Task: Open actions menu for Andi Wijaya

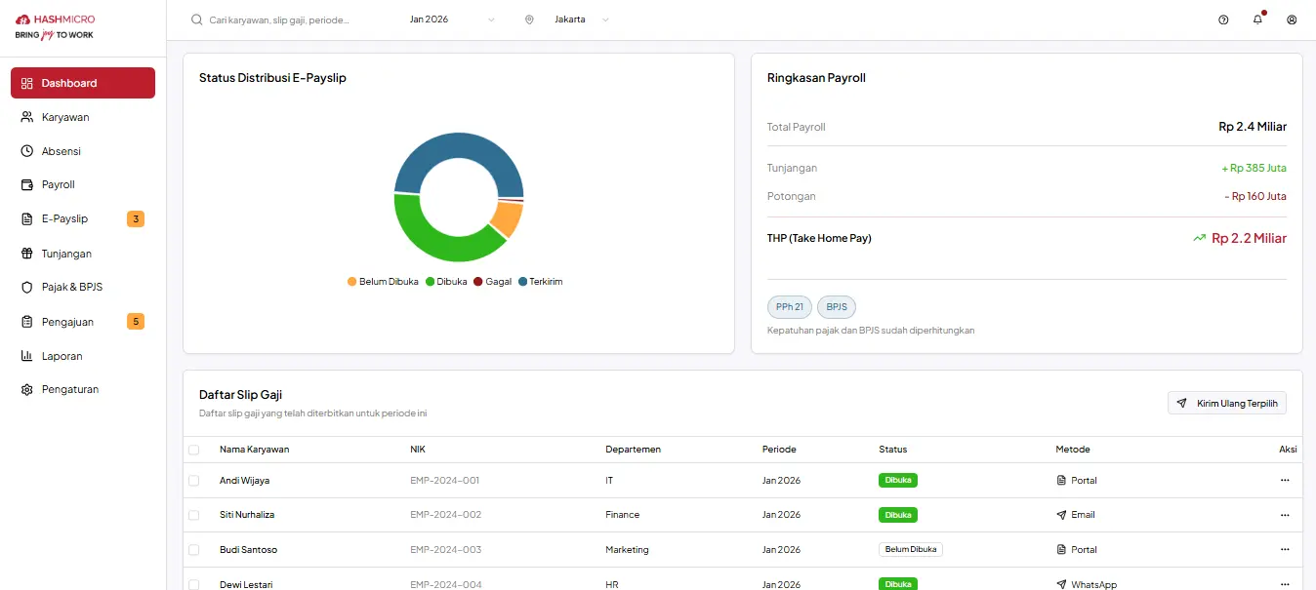Action: pyautogui.click(x=1284, y=480)
